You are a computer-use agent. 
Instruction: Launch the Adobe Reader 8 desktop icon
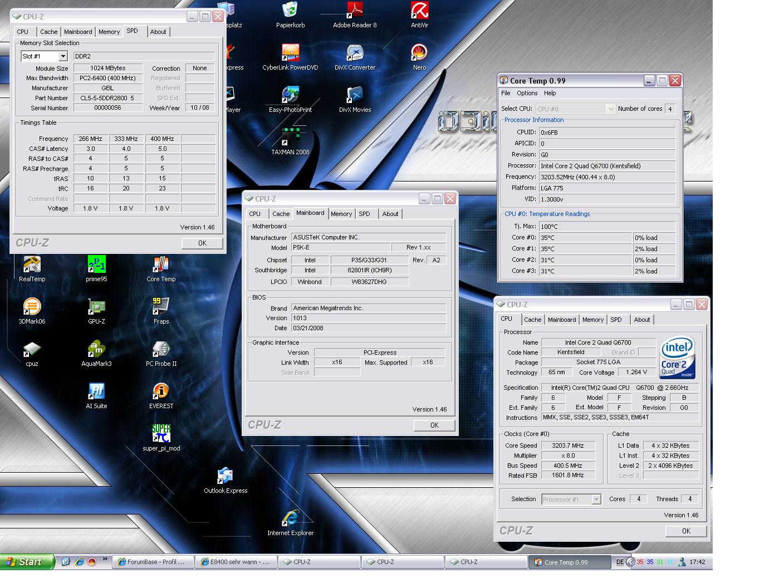(355, 15)
